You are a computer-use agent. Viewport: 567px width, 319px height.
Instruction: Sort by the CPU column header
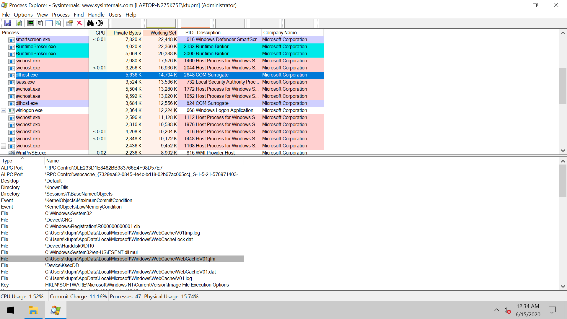pos(98,32)
